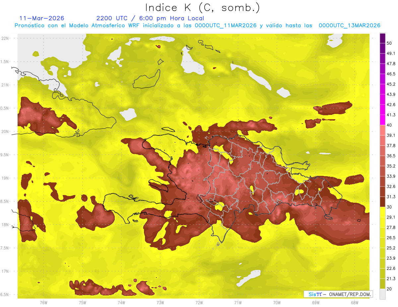Click the "19N" latitude label

click(x=5, y=178)
